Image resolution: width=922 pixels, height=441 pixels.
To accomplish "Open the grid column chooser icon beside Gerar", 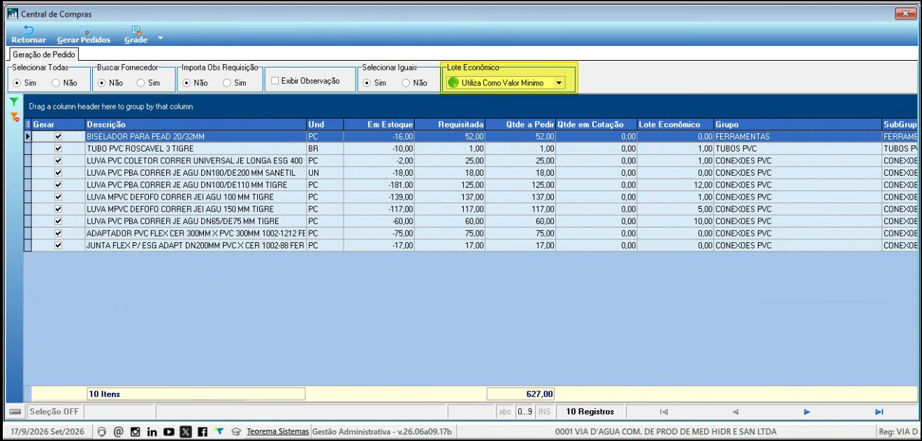I will [x=28, y=124].
